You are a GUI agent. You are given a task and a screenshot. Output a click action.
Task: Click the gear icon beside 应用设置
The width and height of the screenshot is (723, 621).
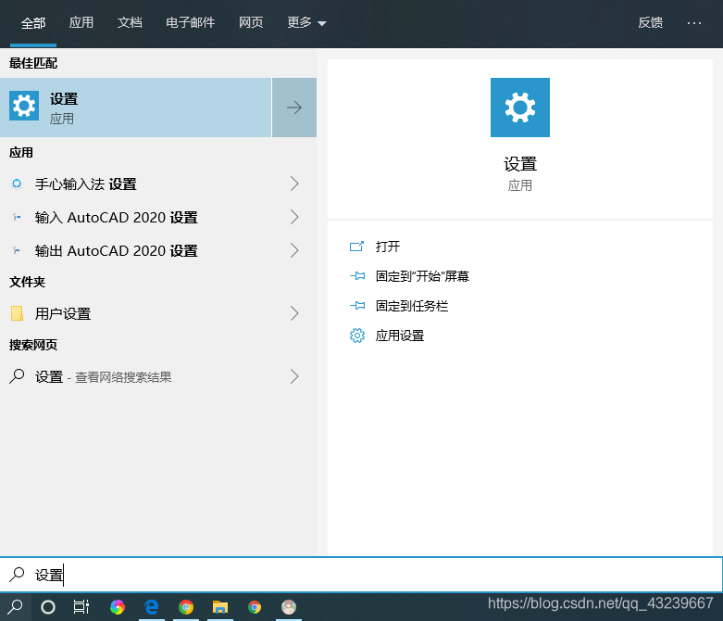357,336
